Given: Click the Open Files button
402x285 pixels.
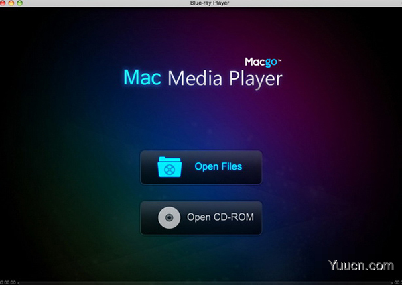Looking at the screenshot, I should 201,167.
